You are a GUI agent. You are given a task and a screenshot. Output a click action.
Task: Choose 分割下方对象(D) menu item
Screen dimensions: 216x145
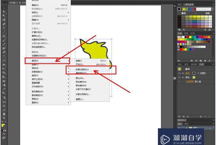click(x=90, y=89)
